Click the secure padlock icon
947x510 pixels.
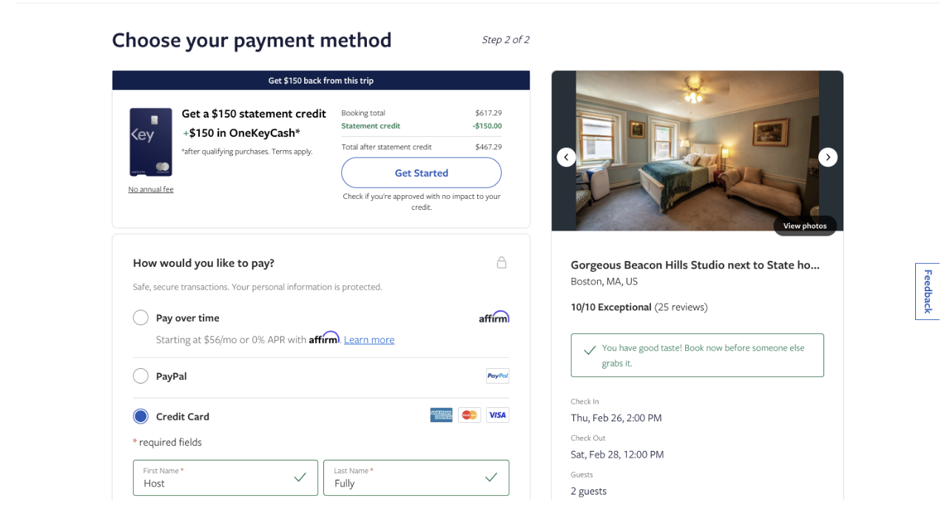pos(502,262)
